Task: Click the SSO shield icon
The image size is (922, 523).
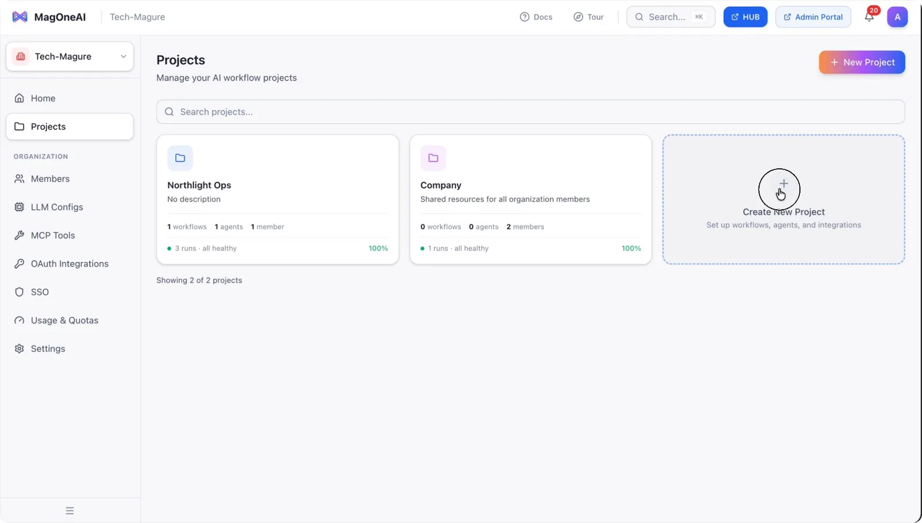Action: click(19, 292)
